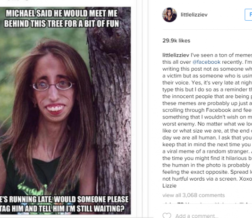Click the caption's closing signature "Lizzie"
The height and width of the screenshot is (218, 252).
click(169, 186)
